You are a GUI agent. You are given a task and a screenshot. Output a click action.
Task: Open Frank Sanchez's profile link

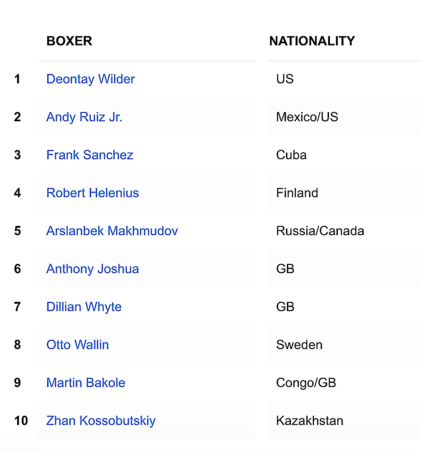point(90,155)
